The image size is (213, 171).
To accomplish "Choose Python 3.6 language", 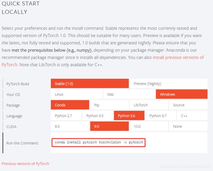I will (129, 116).
